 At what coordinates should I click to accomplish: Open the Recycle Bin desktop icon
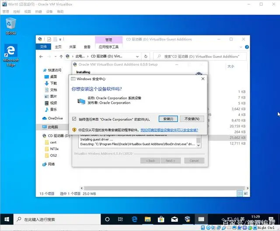11,26
